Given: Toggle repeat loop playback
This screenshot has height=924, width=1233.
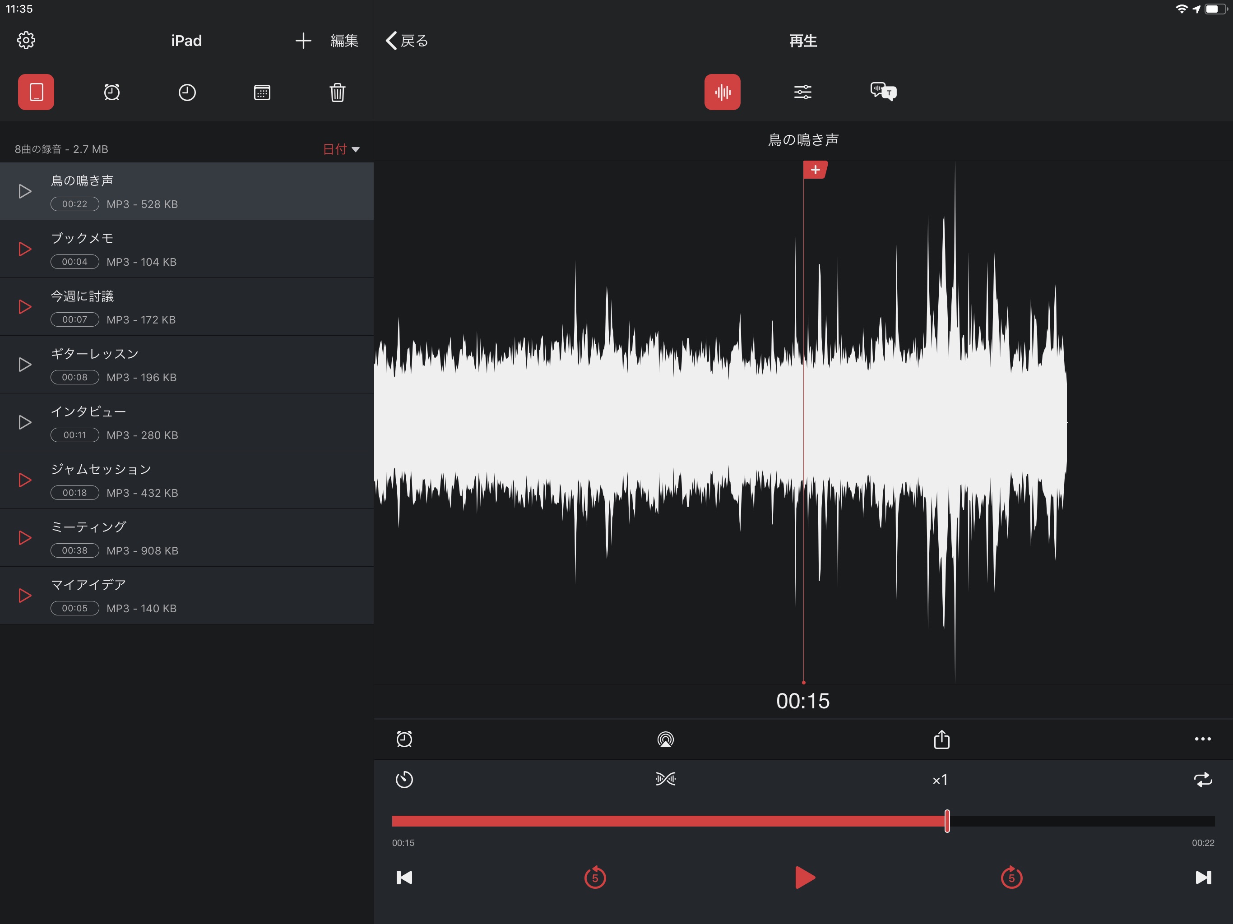Looking at the screenshot, I should point(1203,779).
